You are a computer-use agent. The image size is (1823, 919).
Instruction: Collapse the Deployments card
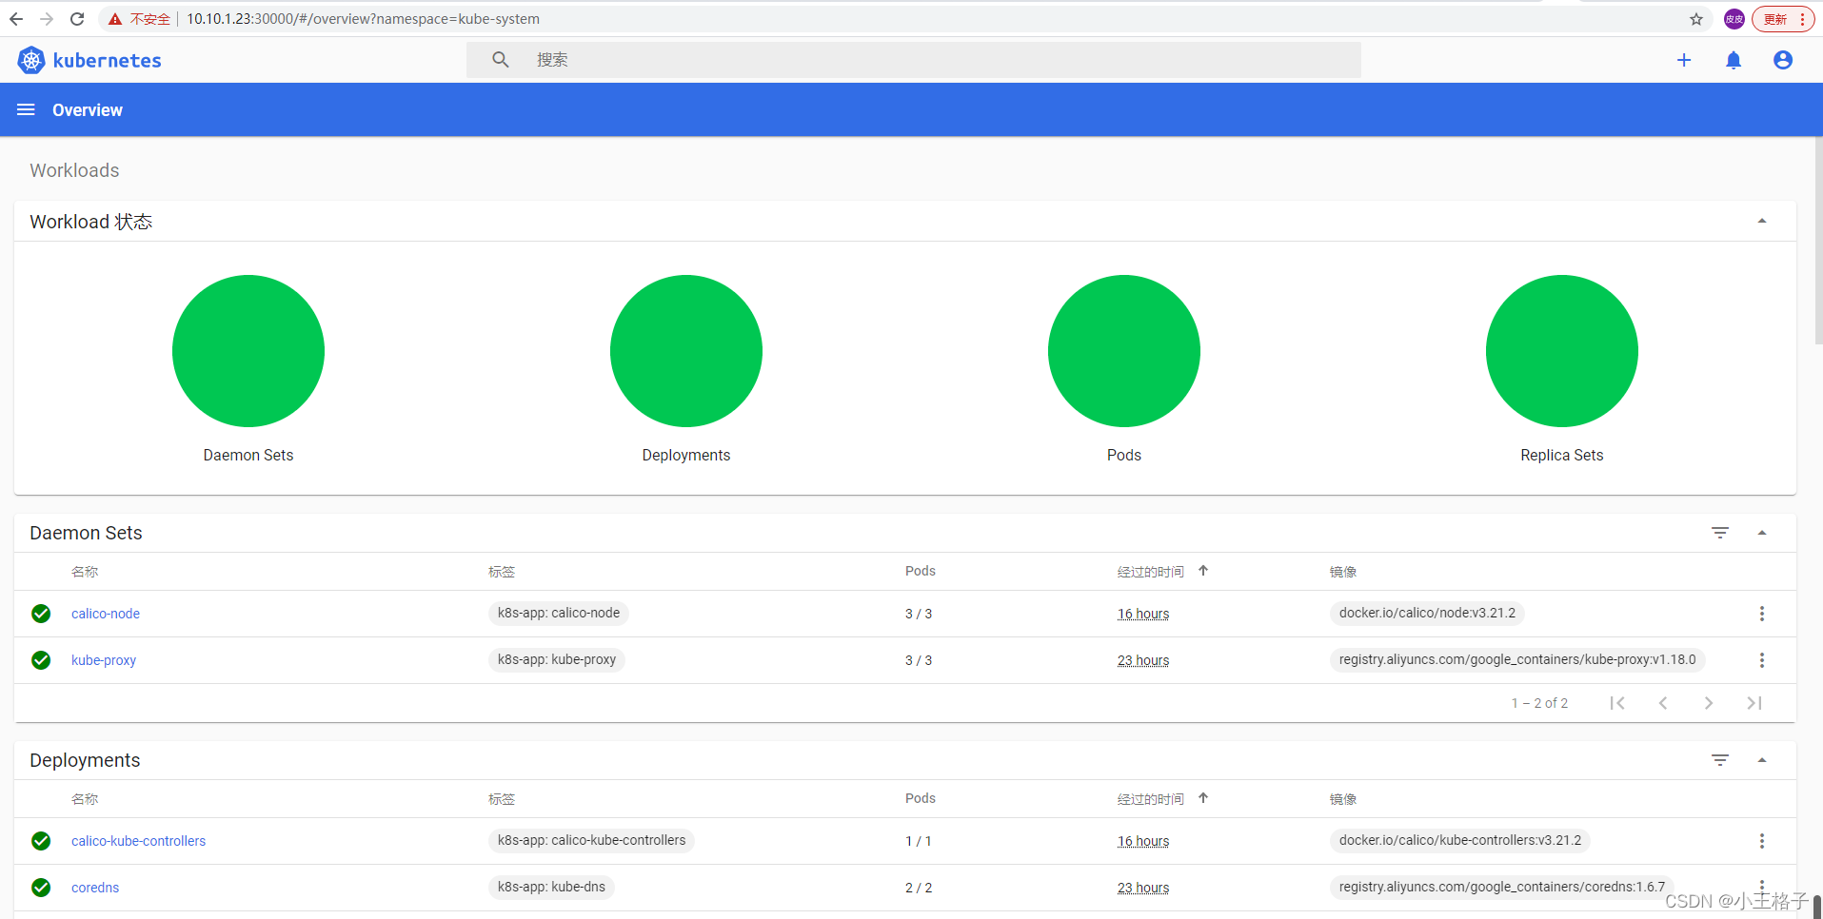point(1762,760)
